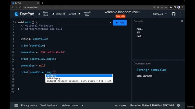The height and width of the screenshot is (109, 195).
Task: Open the Send feedback link
Action: (48, 105)
